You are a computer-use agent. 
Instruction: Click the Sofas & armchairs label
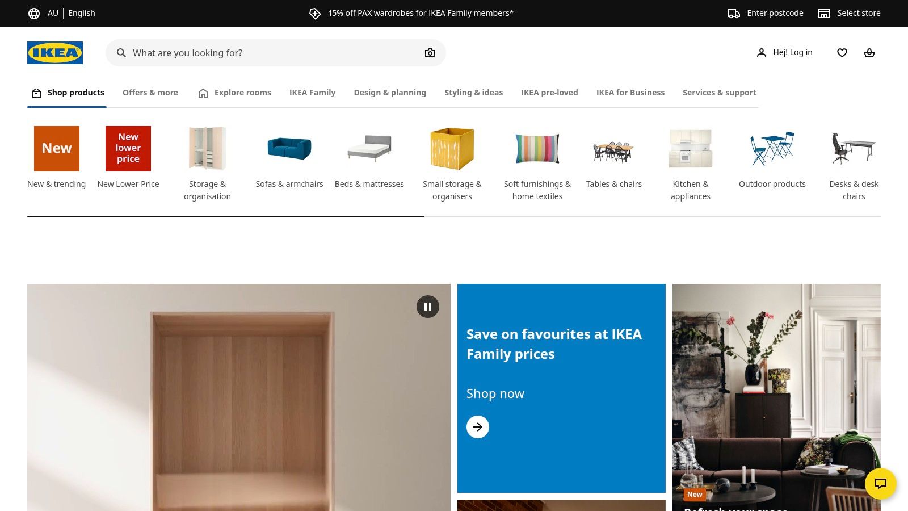tap(289, 184)
